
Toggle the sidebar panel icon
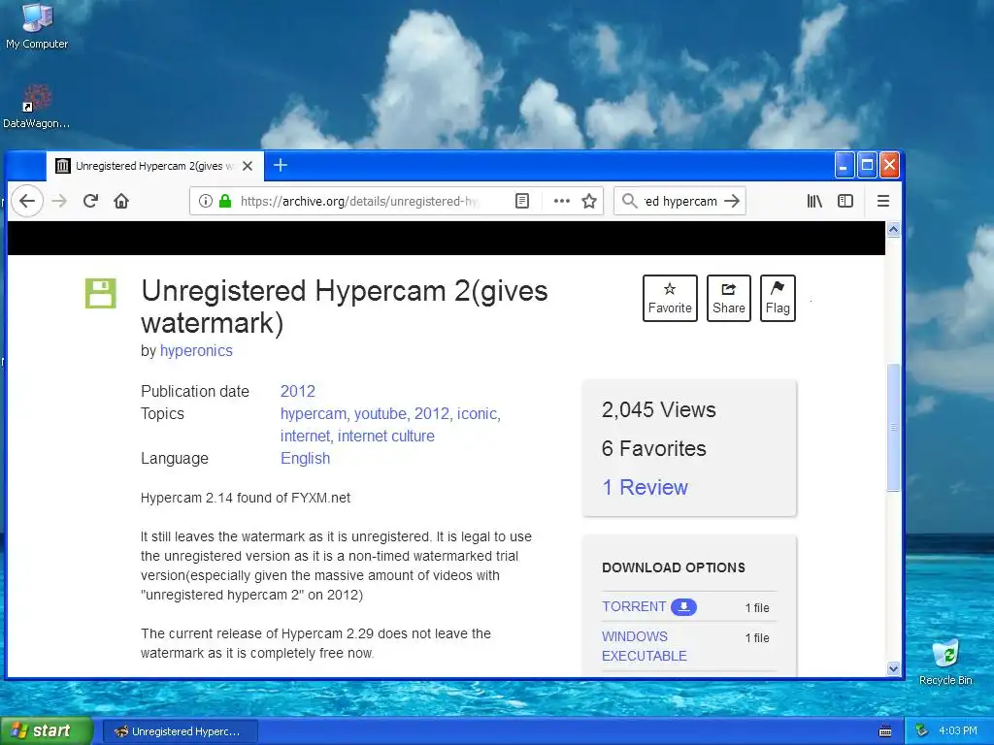[x=845, y=201]
